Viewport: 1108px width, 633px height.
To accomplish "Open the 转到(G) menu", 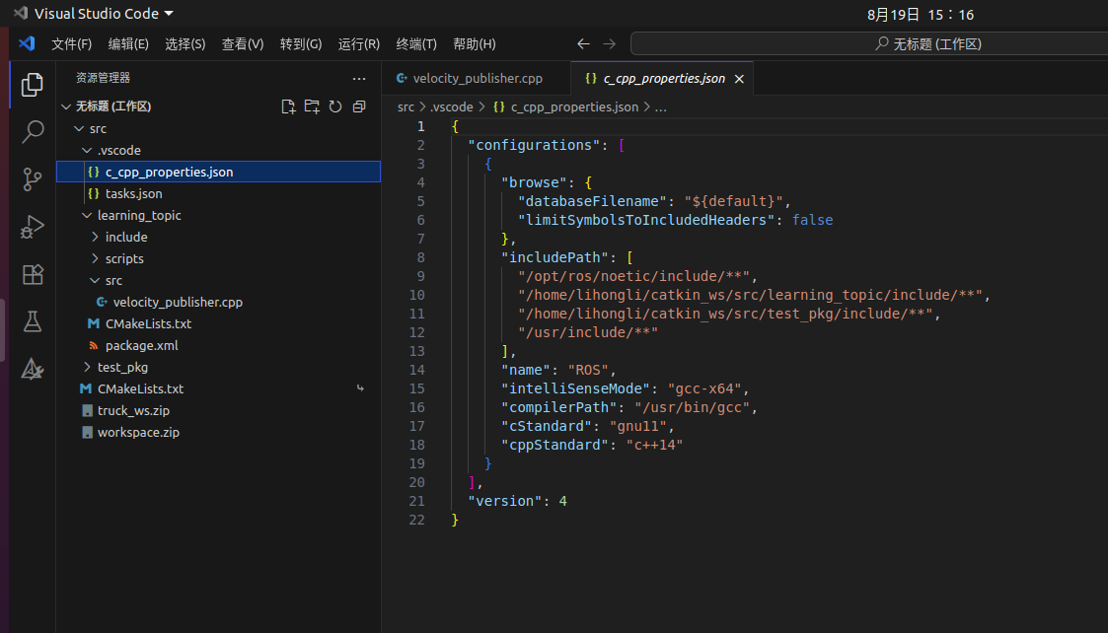I will pyautogui.click(x=300, y=43).
